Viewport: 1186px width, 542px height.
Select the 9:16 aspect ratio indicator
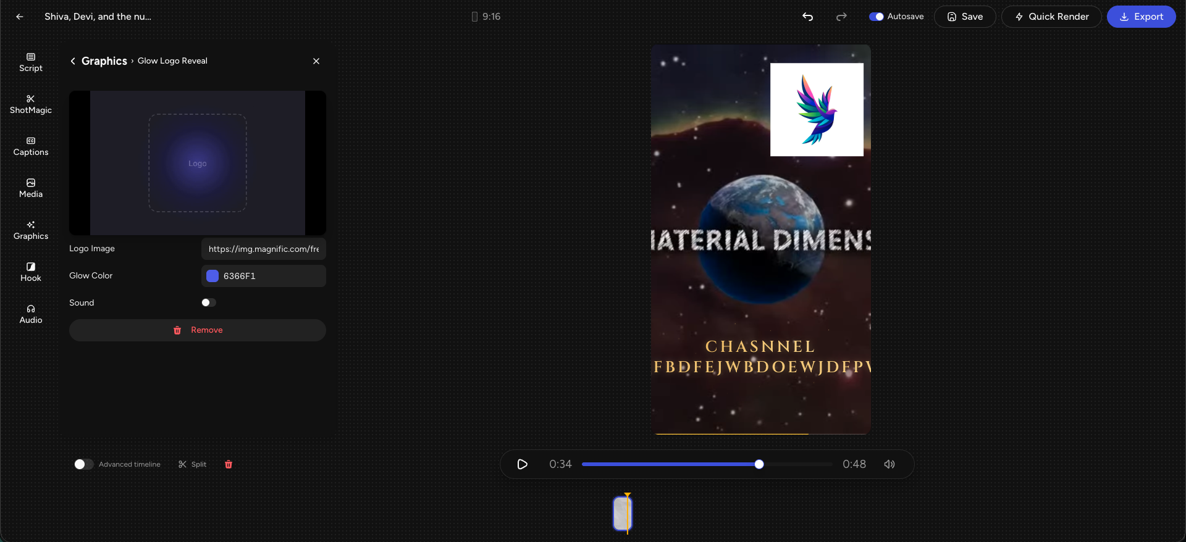[486, 17]
